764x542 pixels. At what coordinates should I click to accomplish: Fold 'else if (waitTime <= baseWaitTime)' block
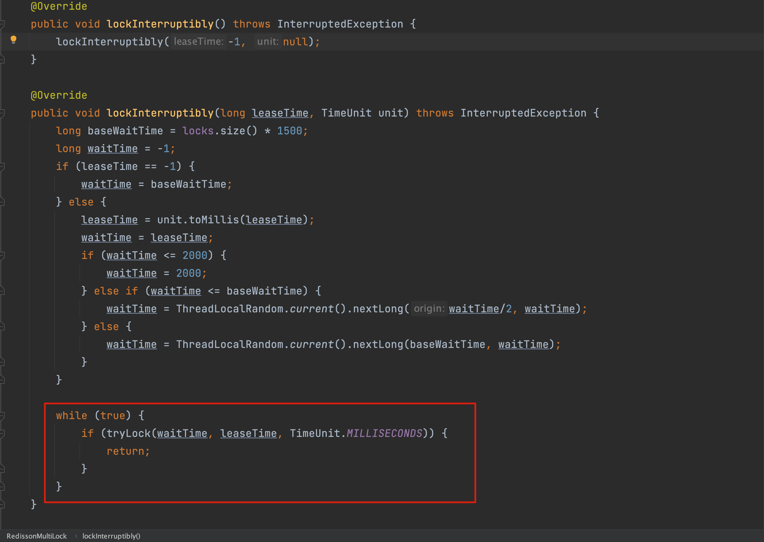coord(2,291)
